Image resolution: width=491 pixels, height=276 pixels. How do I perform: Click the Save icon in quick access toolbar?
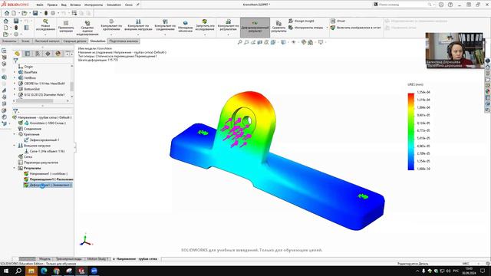(35, 13)
